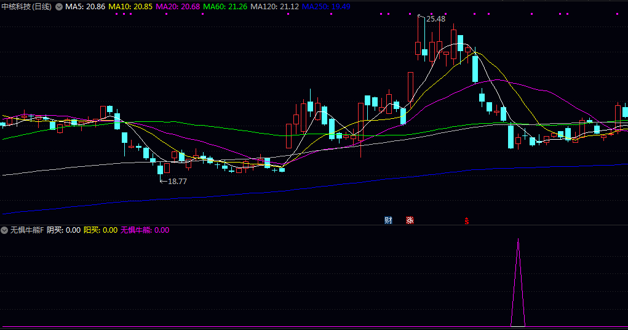Click the 18.77 low price label
The height and width of the screenshot is (330, 628).
pyautogui.click(x=177, y=182)
